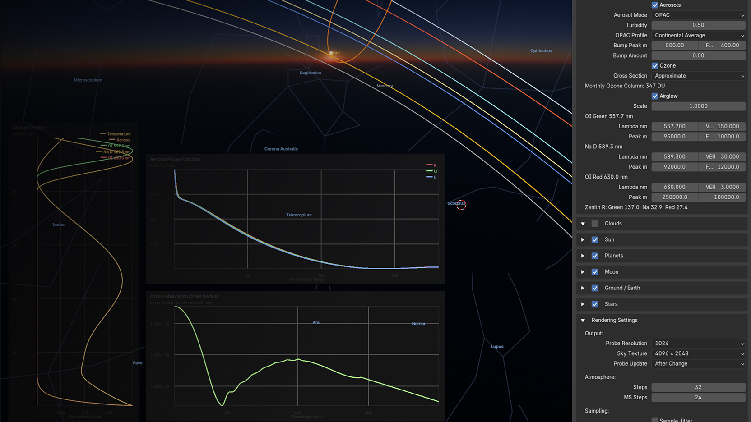
Task: Click the Zenith R Green 137.0 readout
Action: 612,207
